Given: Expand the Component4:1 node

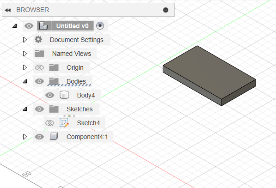Looking at the screenshot, I should (25, 137).
